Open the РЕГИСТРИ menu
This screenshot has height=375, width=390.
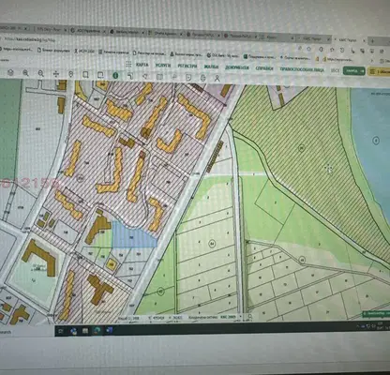[187, 67]
